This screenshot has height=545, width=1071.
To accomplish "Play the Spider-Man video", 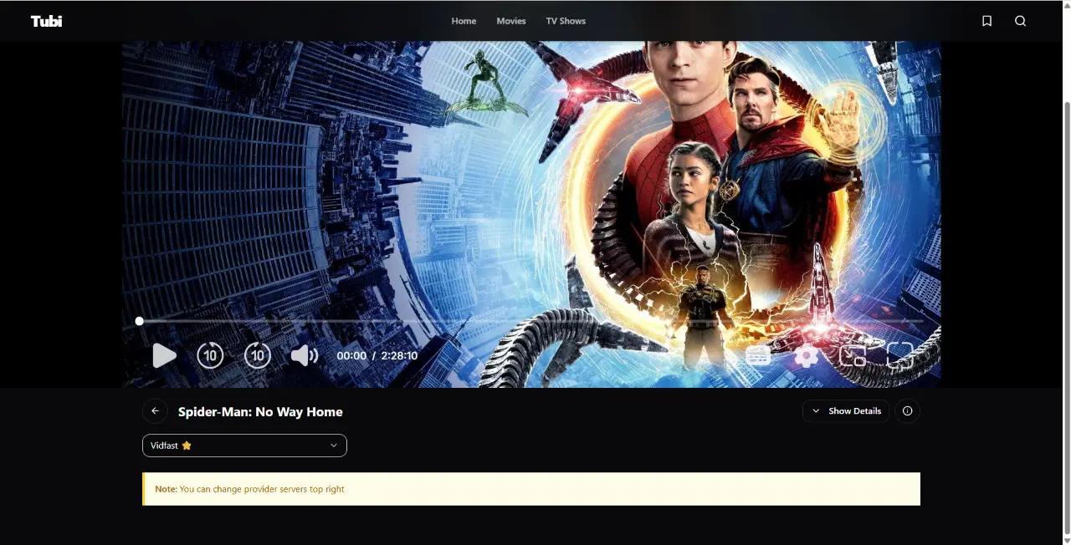I will [x=164, y=356].
